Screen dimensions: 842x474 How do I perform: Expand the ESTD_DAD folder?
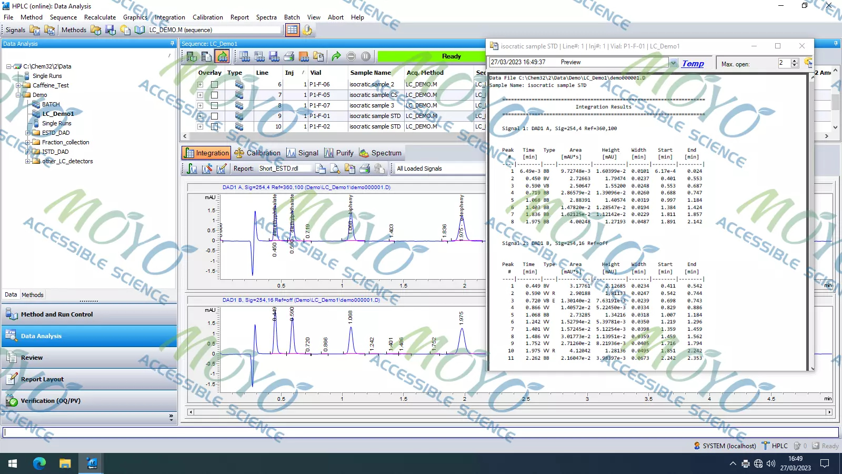click(x=27, y=133)
